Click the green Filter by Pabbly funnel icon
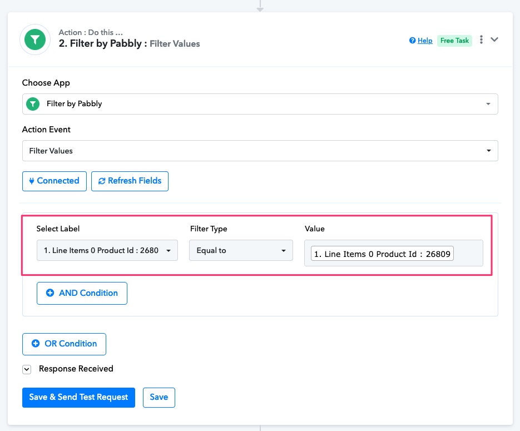 35,39
